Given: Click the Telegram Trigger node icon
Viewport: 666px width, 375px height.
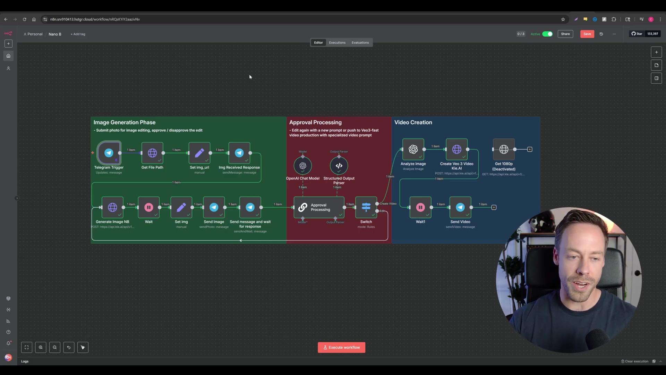Looking at the screenshot, I should point(109,153).
